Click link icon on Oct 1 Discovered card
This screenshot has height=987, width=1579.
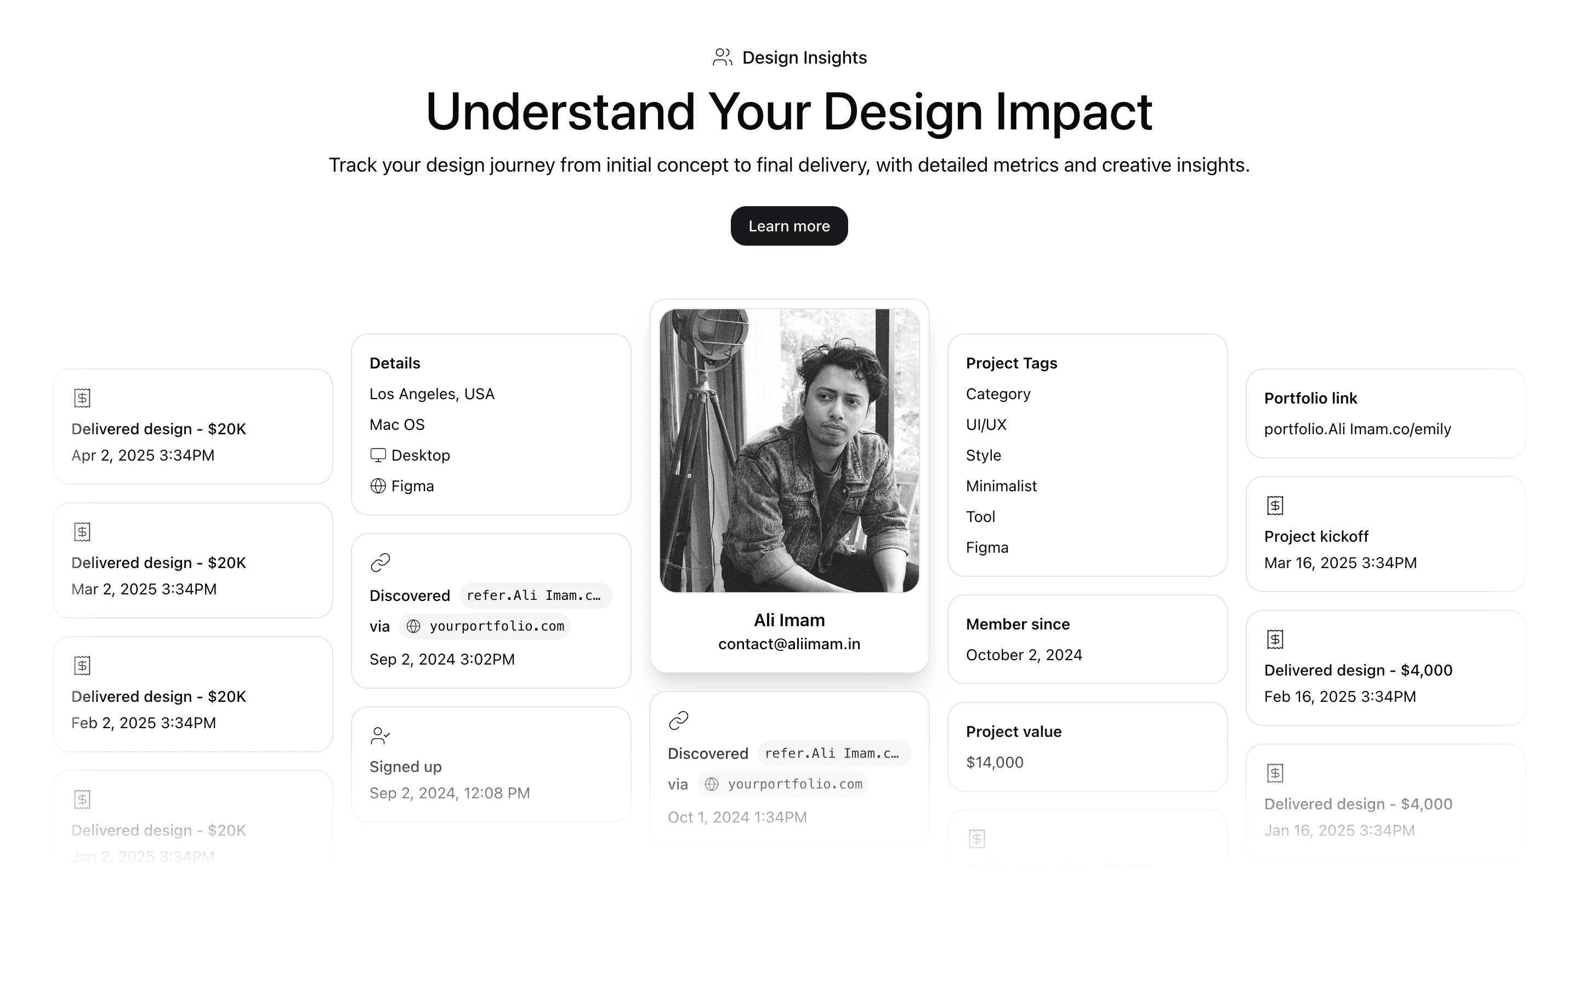pos(679,720)
